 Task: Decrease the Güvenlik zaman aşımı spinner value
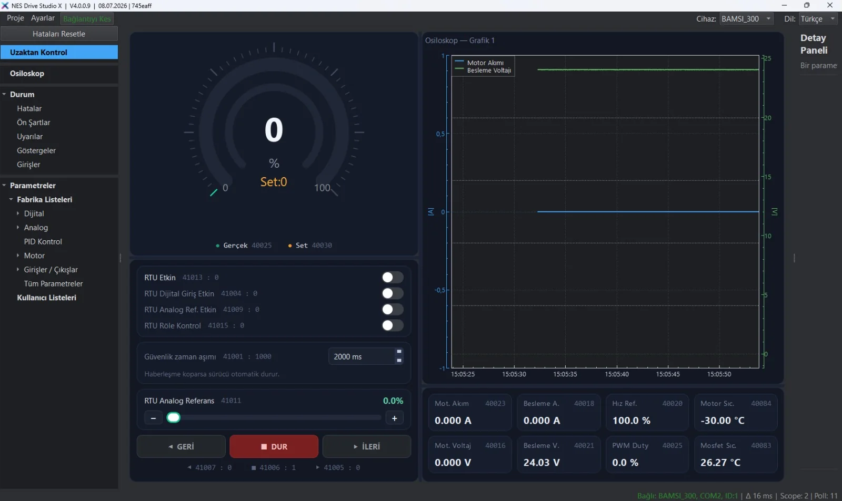(x=399, y=360)
